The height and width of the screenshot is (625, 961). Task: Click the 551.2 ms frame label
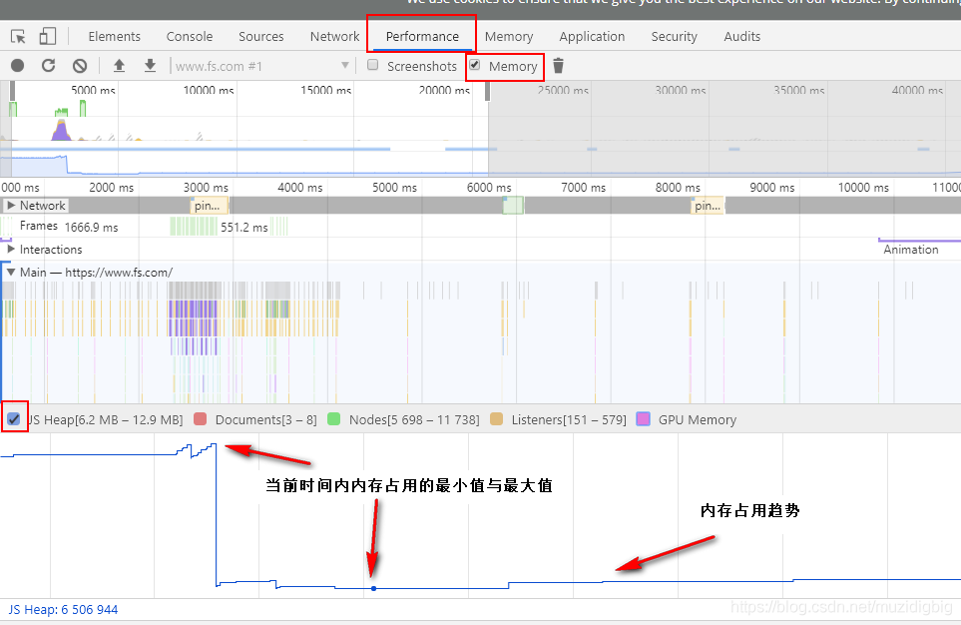click(243, 228)
